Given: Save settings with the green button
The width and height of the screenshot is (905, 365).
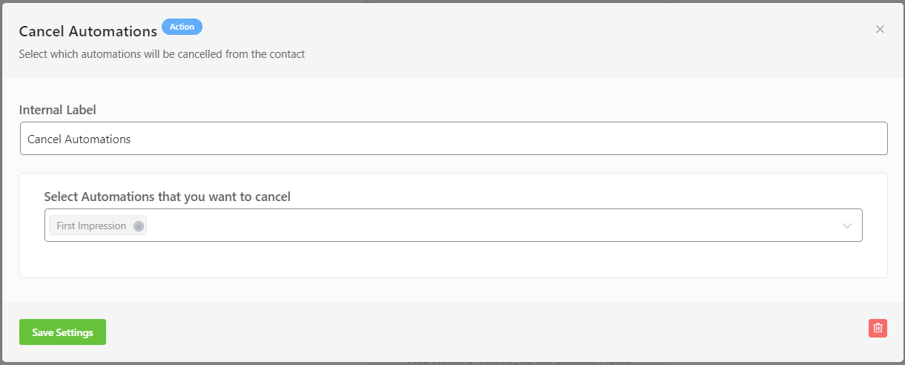Looking at the screenshot, I should 62,332.
